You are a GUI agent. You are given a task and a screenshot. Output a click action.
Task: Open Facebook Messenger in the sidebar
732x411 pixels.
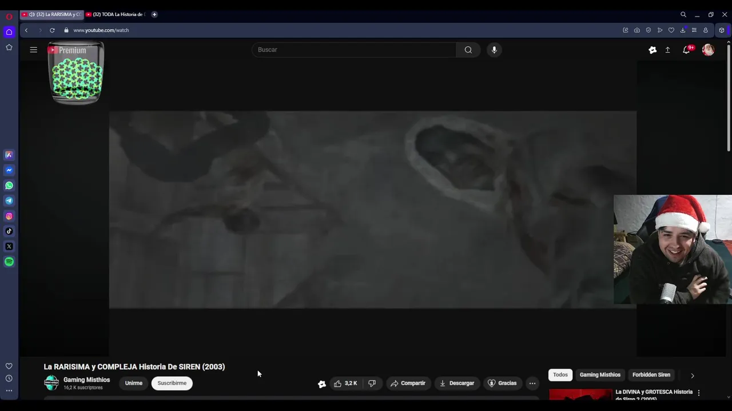(9, 170)
